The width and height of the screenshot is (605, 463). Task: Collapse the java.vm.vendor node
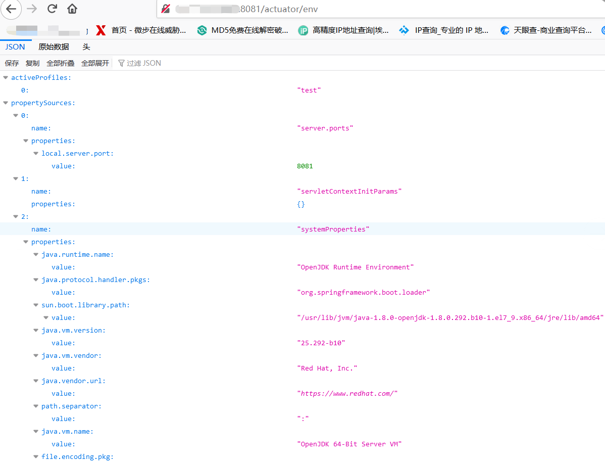(x=36, y=356)
